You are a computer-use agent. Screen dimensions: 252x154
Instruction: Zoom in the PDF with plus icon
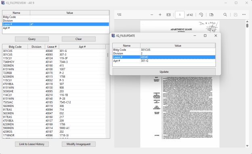pyautogui.click(x=160, y=15)
